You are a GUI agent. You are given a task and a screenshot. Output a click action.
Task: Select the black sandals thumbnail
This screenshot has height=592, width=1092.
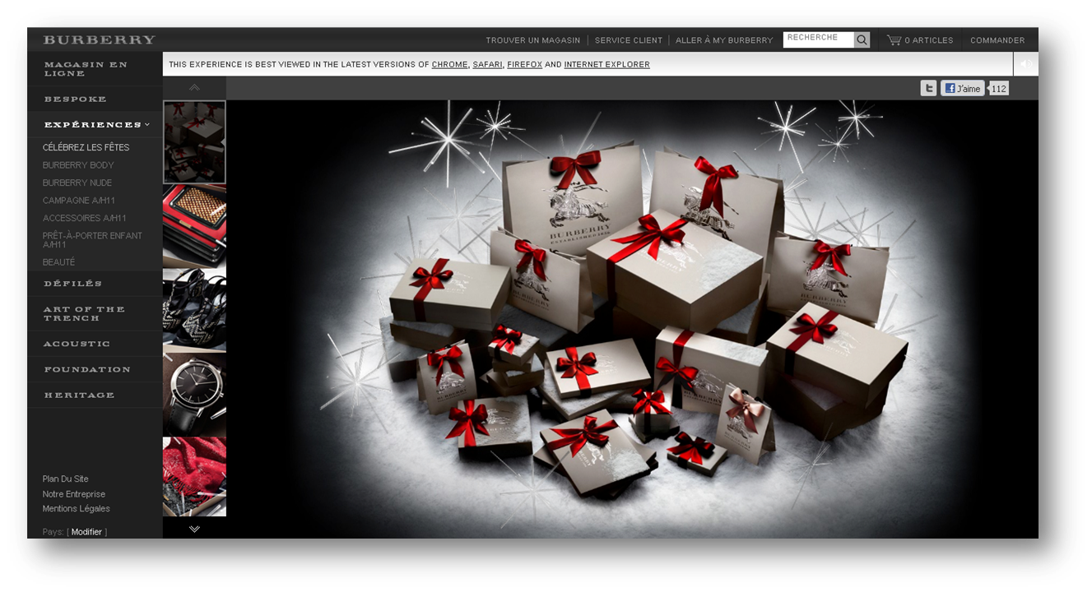tap(194, 310)
